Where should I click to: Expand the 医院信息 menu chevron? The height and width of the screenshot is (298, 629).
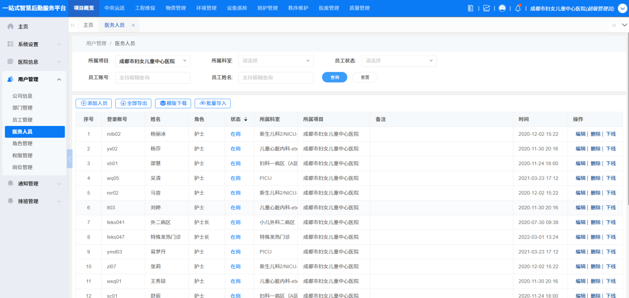[x=59, y=62]
